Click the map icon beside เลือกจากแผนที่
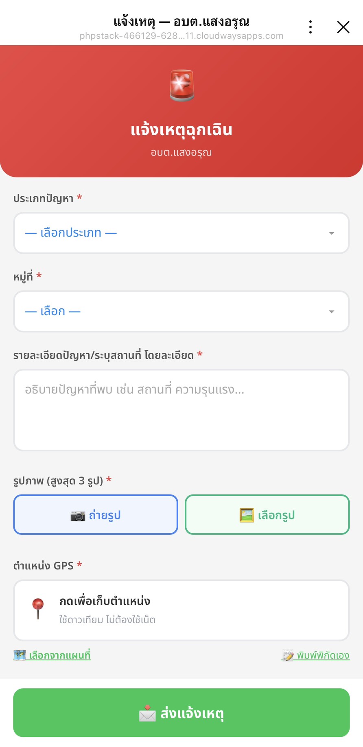 click(x=20, y=655)
